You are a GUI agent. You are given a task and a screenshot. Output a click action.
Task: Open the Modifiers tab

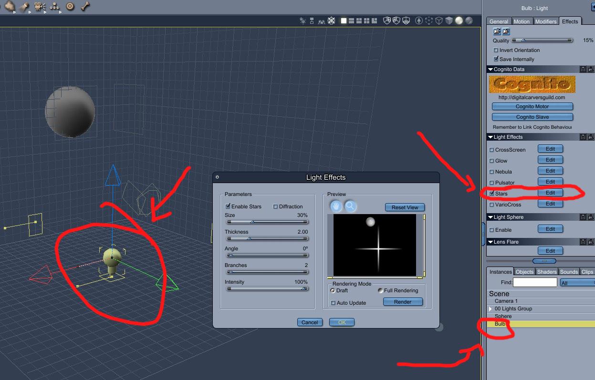545,21
